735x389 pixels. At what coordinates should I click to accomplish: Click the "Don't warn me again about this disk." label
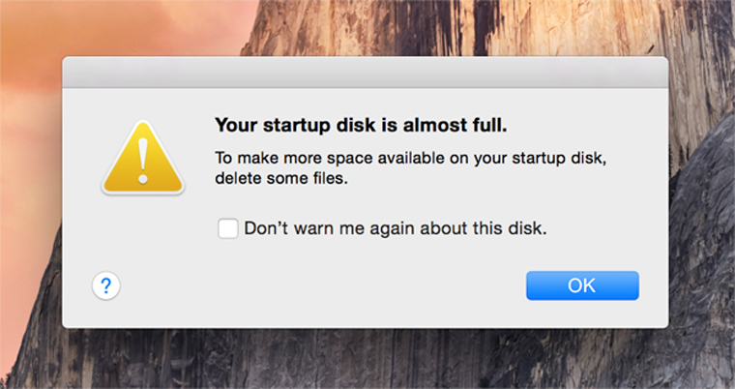coord(396,229)
